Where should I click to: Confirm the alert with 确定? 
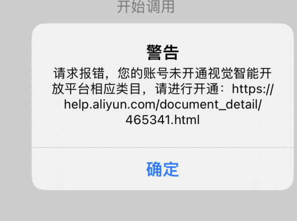(163, 169)
